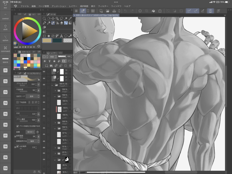Click the Open file folder icon

107,11
